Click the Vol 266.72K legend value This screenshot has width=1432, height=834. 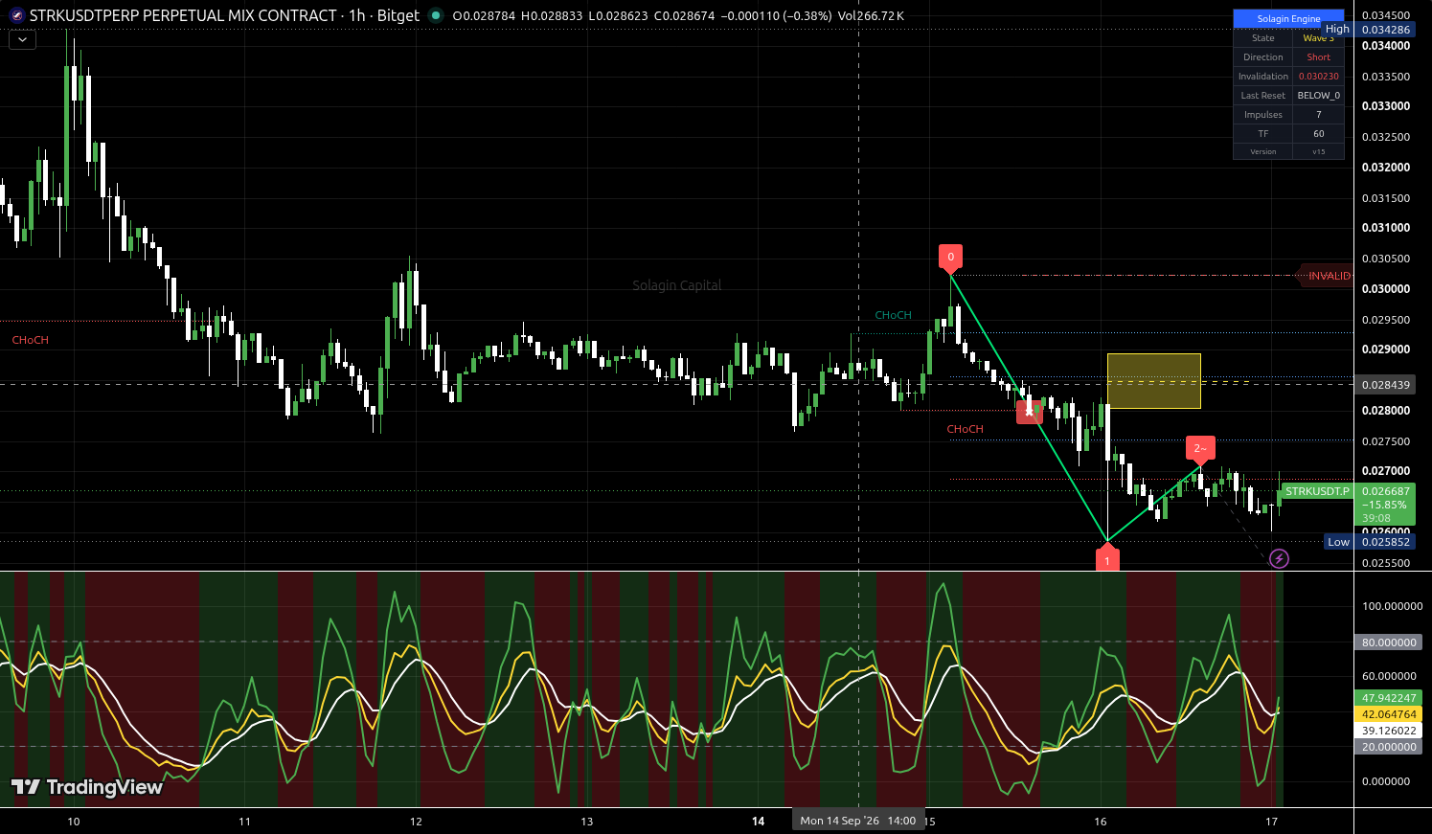[870, 15]
